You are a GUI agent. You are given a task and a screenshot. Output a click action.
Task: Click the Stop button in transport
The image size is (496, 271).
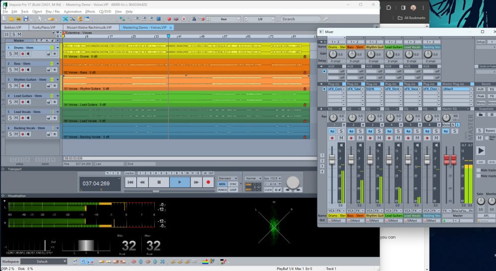(158, 182)
